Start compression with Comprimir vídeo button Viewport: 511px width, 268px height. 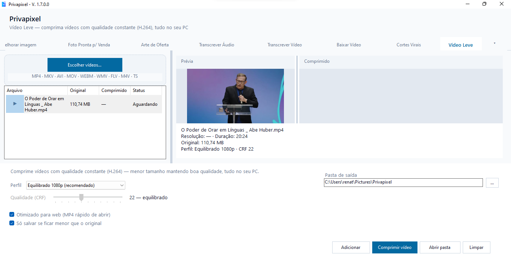pyautogui.click(x=395, y=247)
